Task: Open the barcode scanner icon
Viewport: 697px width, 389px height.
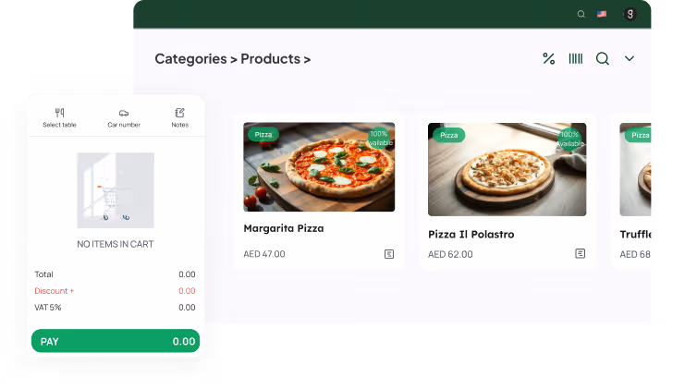Action: pyautogui.click(x=576, y=58)
